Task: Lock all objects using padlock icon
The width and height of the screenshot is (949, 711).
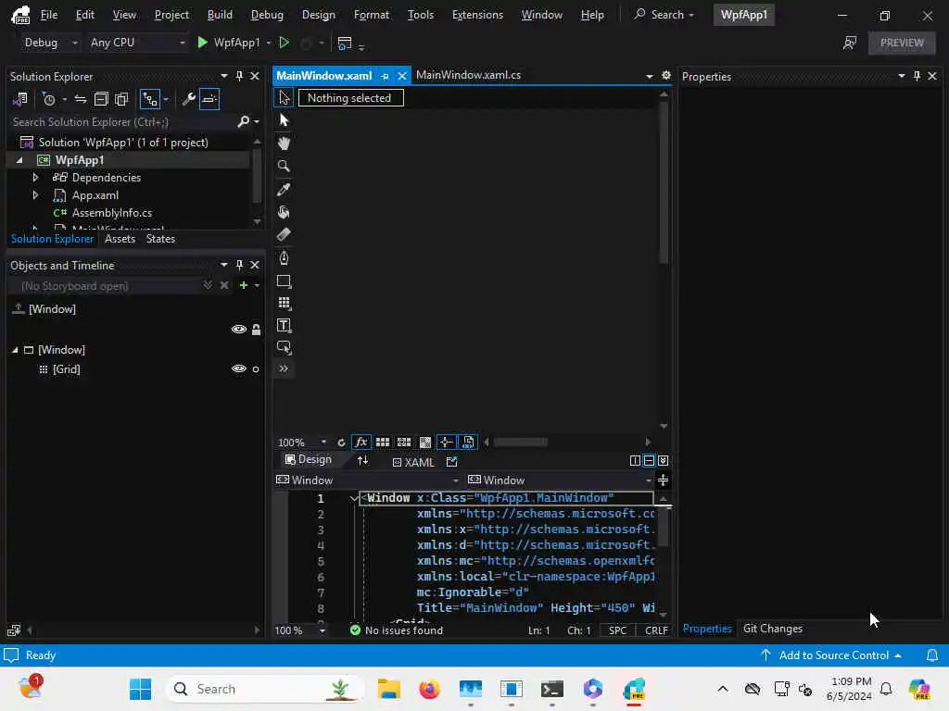Action: 256,330
